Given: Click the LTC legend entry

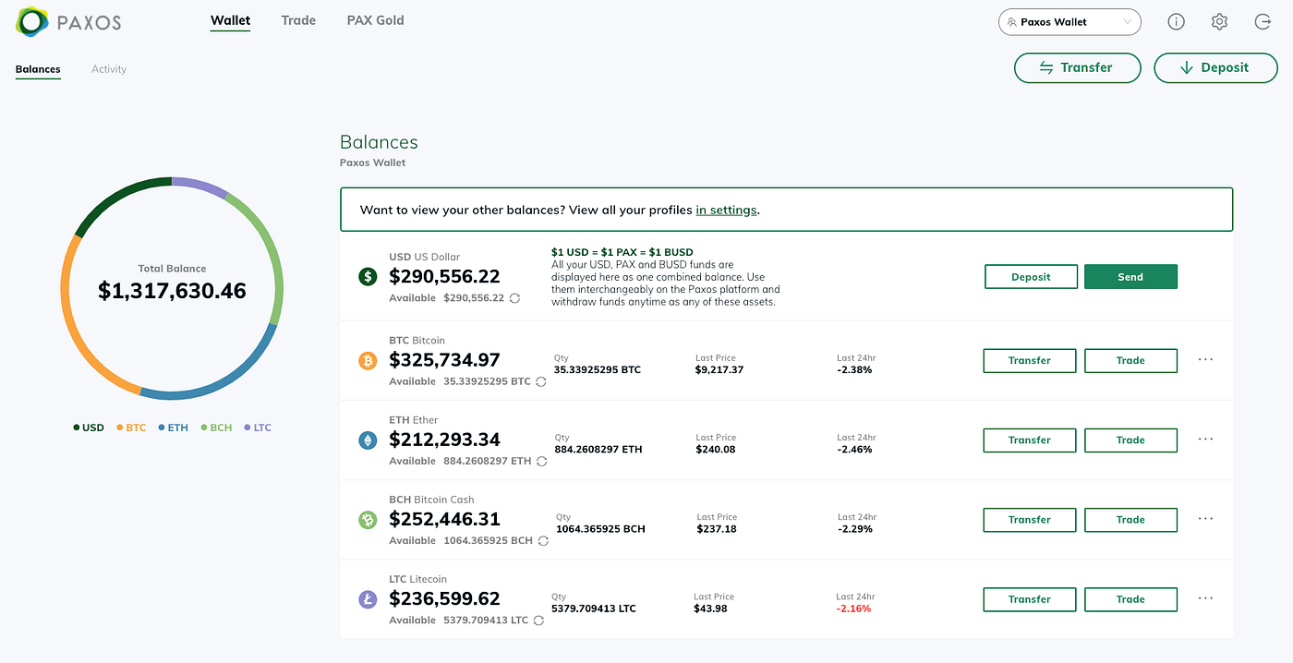Looking at the screenshot, I should point(258,428).
